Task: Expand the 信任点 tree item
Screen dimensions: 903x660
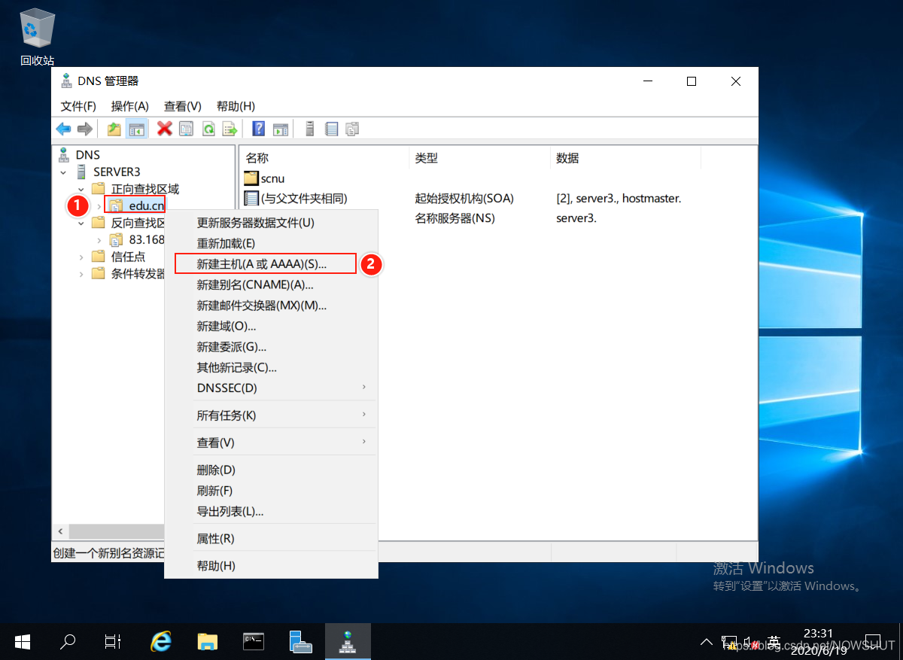Action: (x=81, y=256)
